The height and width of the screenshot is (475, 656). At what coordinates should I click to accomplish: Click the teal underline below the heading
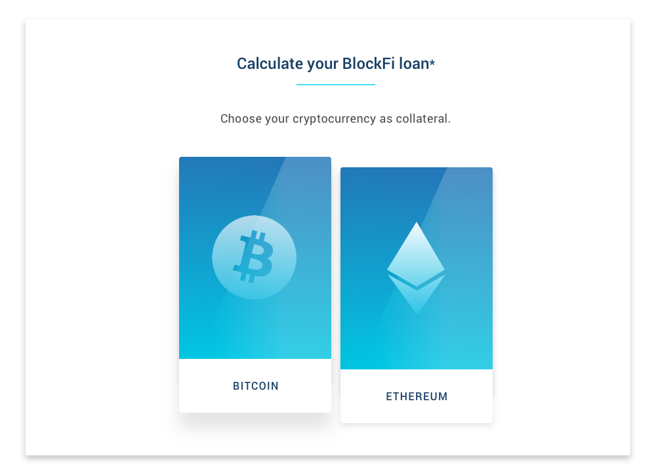tap(335, 83)
